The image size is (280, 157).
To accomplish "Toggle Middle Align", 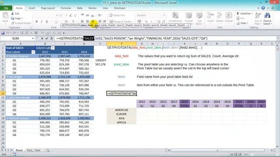I will [87, 15].
